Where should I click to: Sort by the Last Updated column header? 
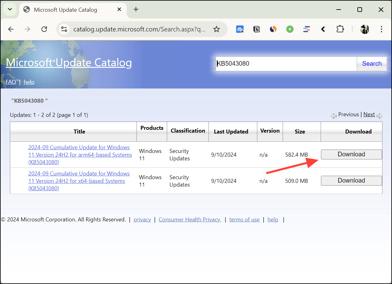(x=231, y=132)
